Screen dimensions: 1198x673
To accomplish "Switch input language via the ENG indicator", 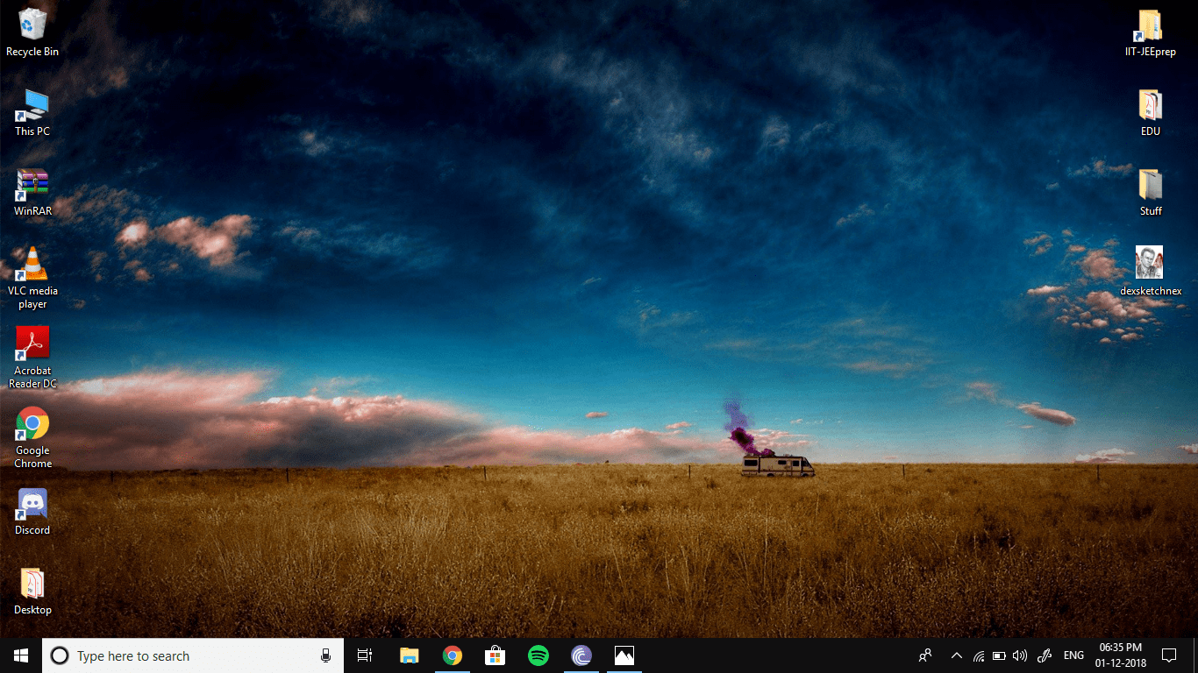I will coord(1073,655).
